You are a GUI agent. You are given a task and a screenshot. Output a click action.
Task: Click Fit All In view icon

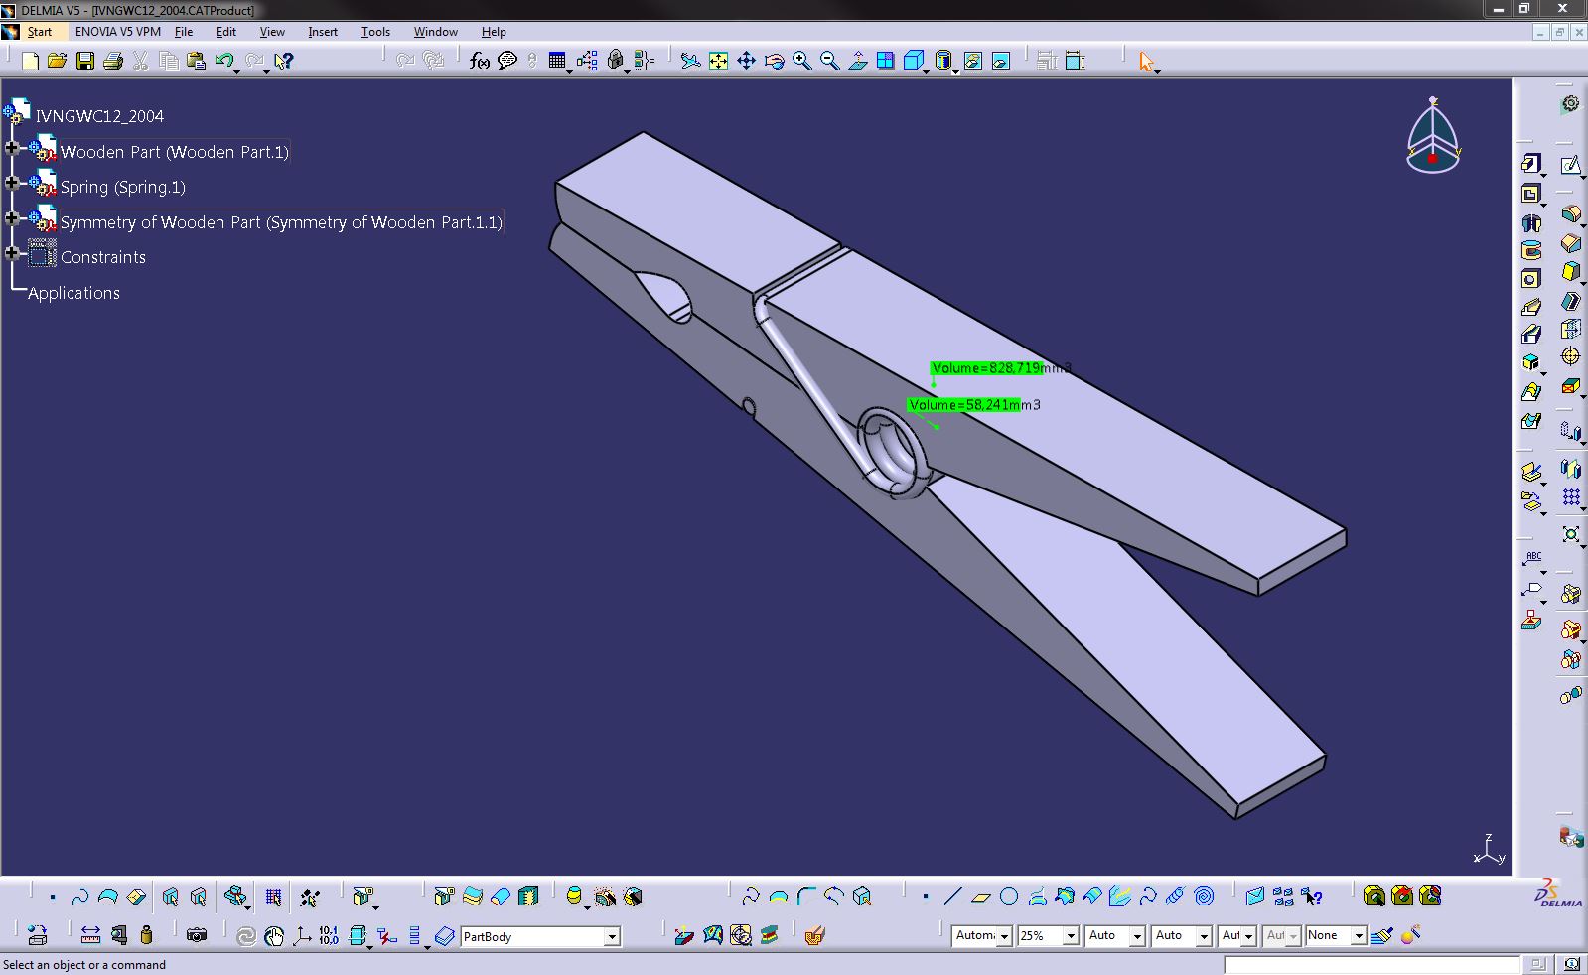click(718, 61)
